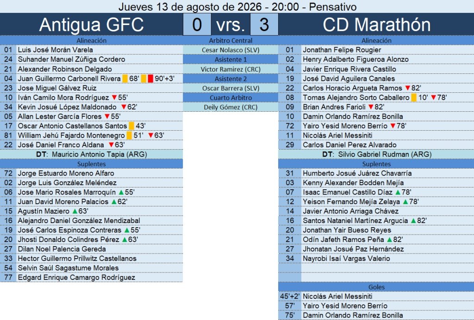
Task: Click yellow card icon for William Jehú Fajardo
Action: pyautogui.click(x=129, y=135)
